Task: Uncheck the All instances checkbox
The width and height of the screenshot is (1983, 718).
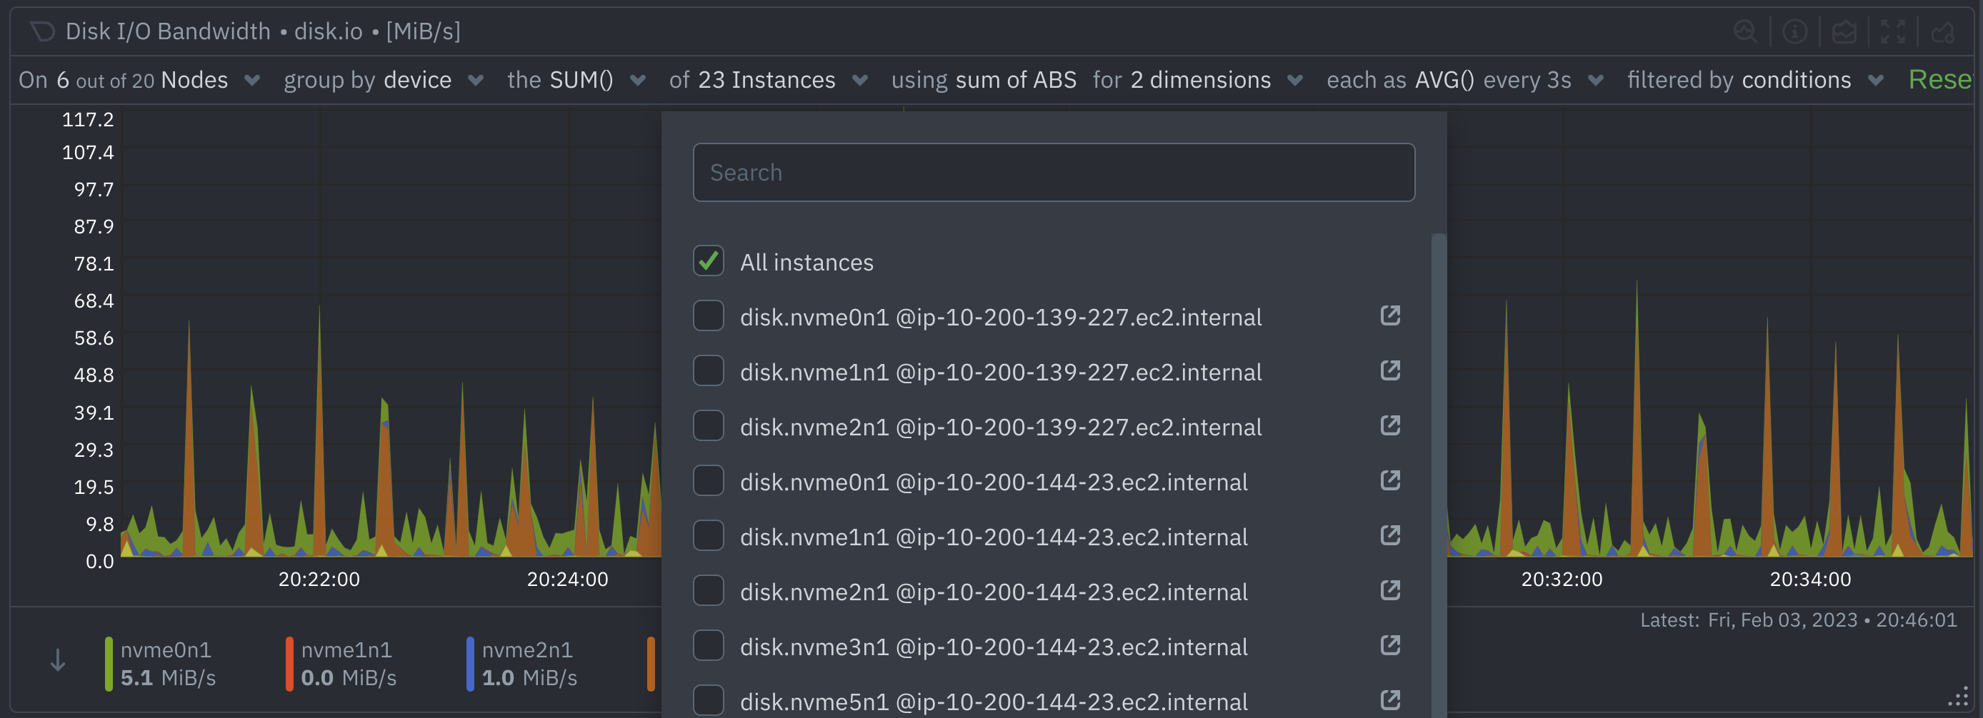Action: pos(708,261)
